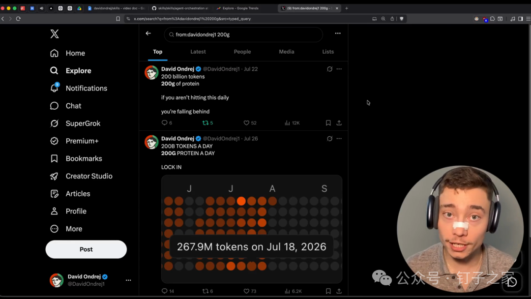Screen dimensions: 531x299
Task: Like the Jul 22 post with 52 likes
Action: (x=250, y=123)
